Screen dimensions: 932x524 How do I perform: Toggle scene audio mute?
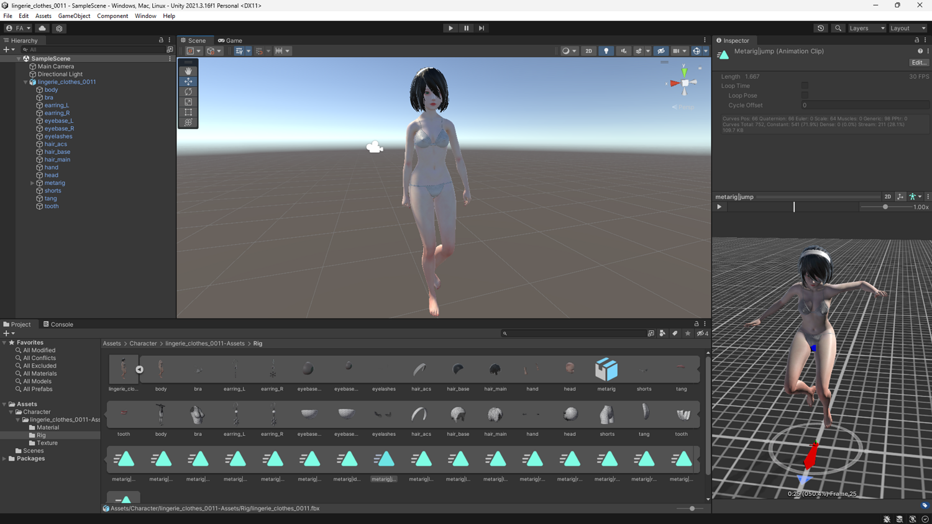623,51
